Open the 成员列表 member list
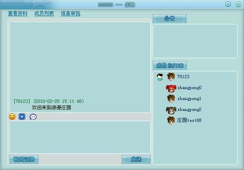Viewport: 244px width, 170px height. click(44, 13)
